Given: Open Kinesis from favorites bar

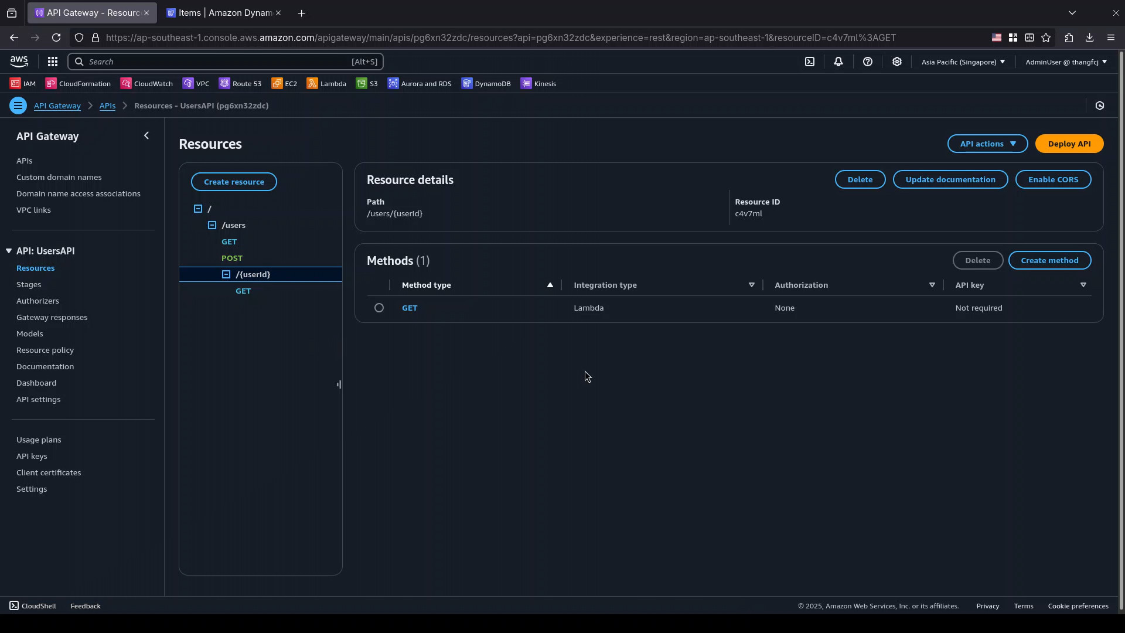Looking at the screenshot, I should (538, 84).
